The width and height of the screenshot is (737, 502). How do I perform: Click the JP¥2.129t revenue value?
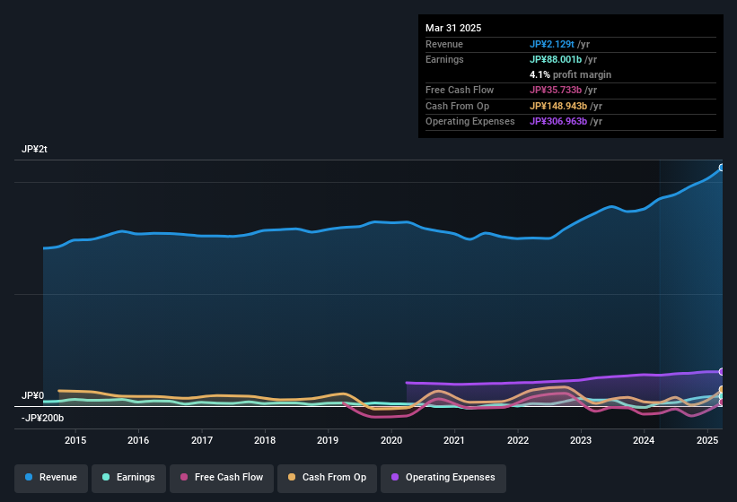[552, 44]
